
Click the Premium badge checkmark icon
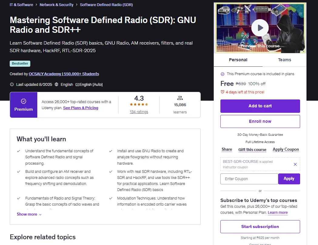click(24, 101)
